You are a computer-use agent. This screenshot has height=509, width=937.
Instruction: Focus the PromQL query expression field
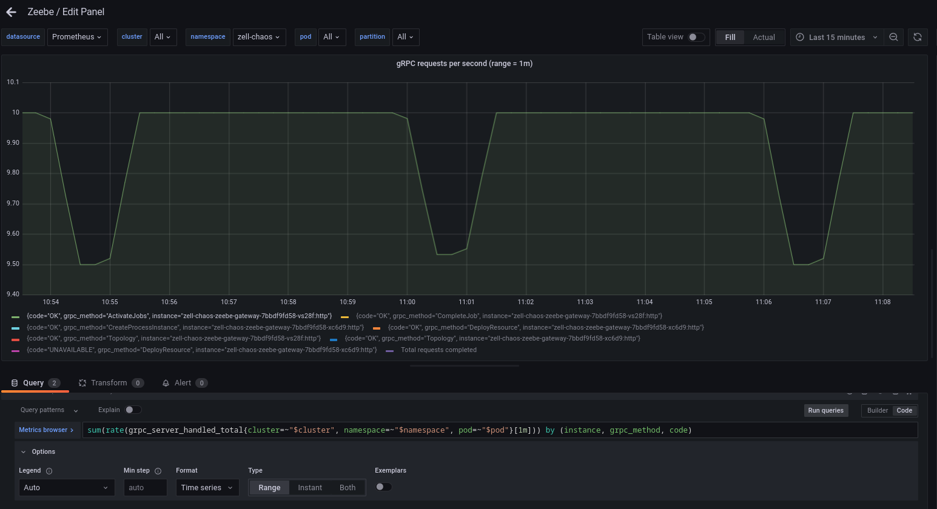(x=500, y=430)
